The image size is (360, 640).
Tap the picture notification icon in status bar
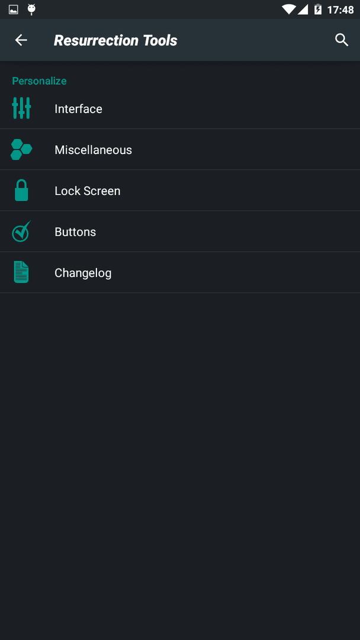pos(14,9)
